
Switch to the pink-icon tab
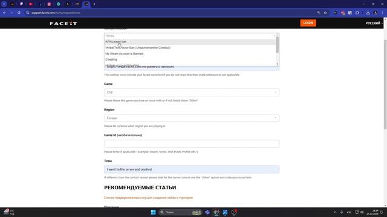(49, 4)
